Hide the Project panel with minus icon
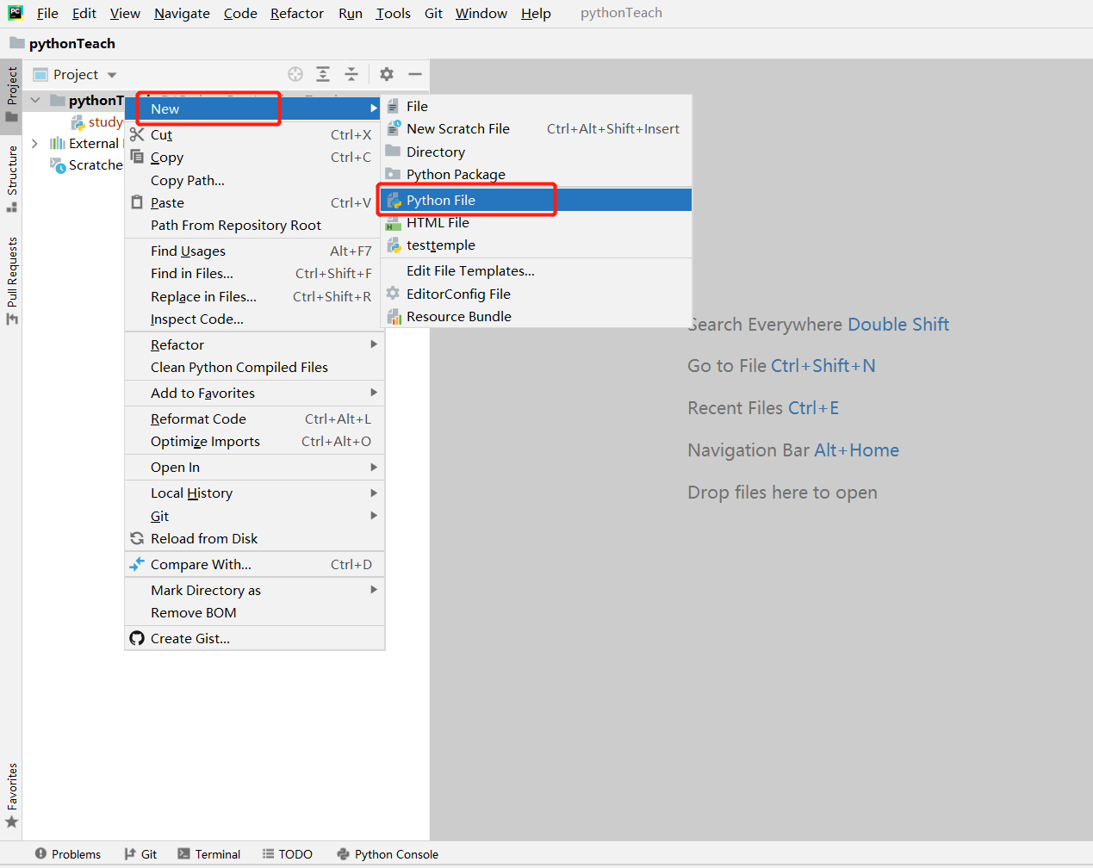This screenshot has height=868, width=1093. (x=415, y=74)
